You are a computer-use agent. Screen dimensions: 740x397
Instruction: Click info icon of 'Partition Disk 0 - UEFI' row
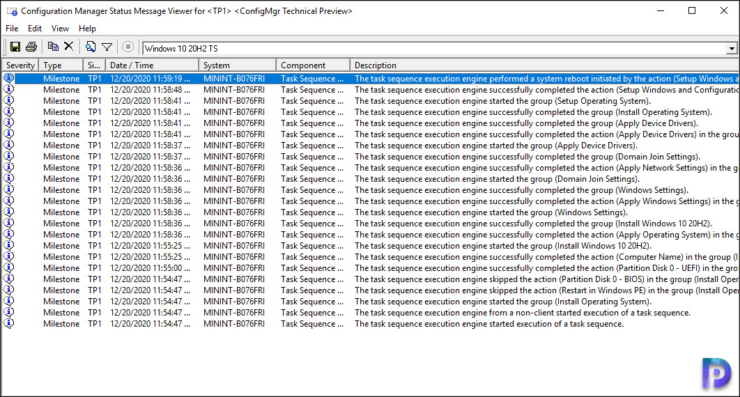(x=9, y=268)
